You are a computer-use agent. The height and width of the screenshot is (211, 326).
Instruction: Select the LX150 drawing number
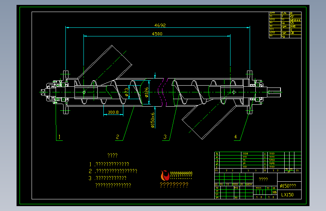[287, 195]
